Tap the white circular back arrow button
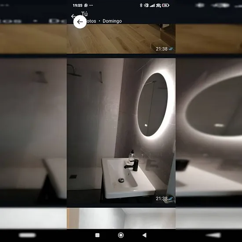The height and width of the screenshot is (242, 242). (x=80, y=22)
